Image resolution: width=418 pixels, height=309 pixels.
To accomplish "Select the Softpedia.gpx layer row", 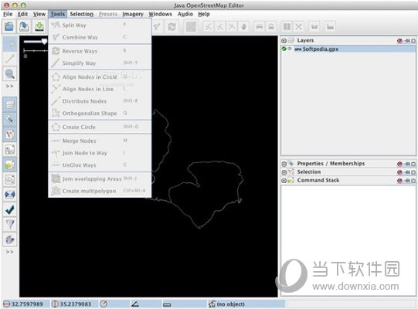I will [348, 49].
